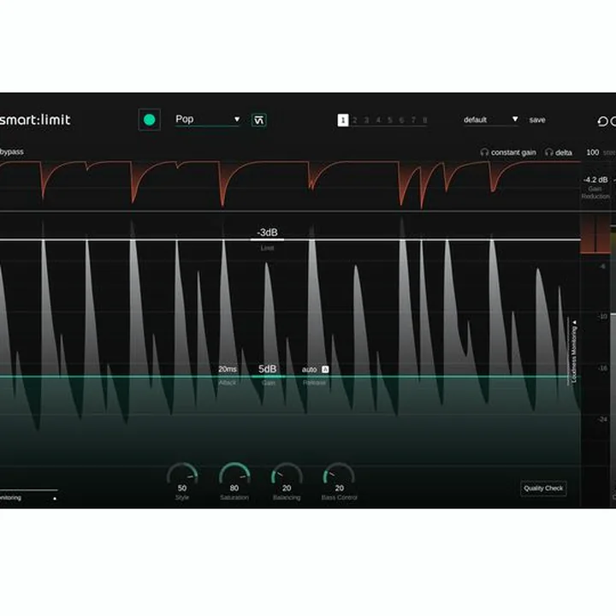616x616 pixels.
Task: Click the 100 value at top right
Action: [592, 152]
